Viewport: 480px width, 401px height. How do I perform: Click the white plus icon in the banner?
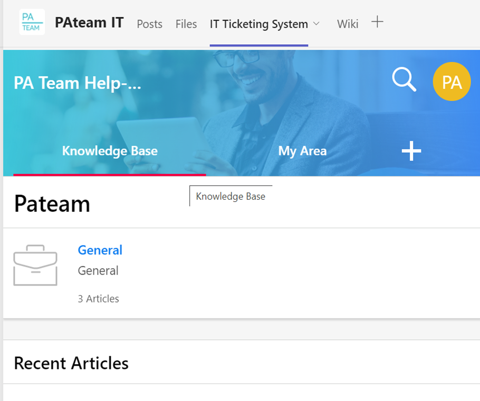[411, 151]
